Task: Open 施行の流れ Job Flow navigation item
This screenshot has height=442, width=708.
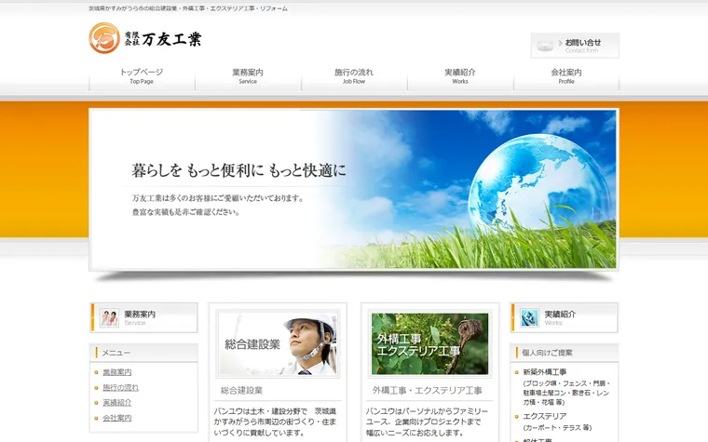Action: (354, 76)
